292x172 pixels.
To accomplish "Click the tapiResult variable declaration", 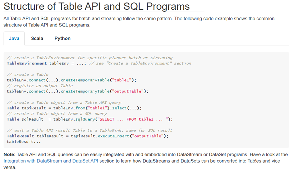I will 34,108.
